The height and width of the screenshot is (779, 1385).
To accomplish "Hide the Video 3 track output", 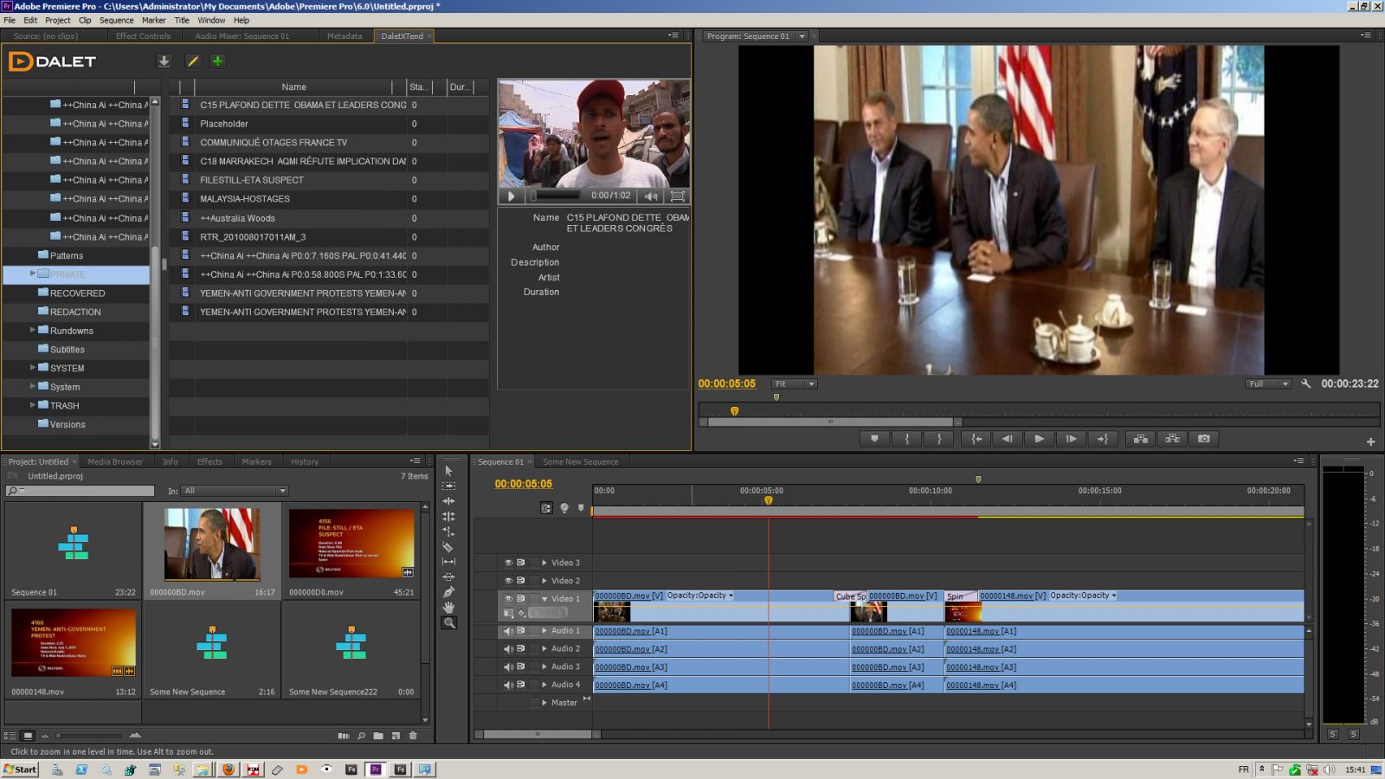I will click(508, 563).
